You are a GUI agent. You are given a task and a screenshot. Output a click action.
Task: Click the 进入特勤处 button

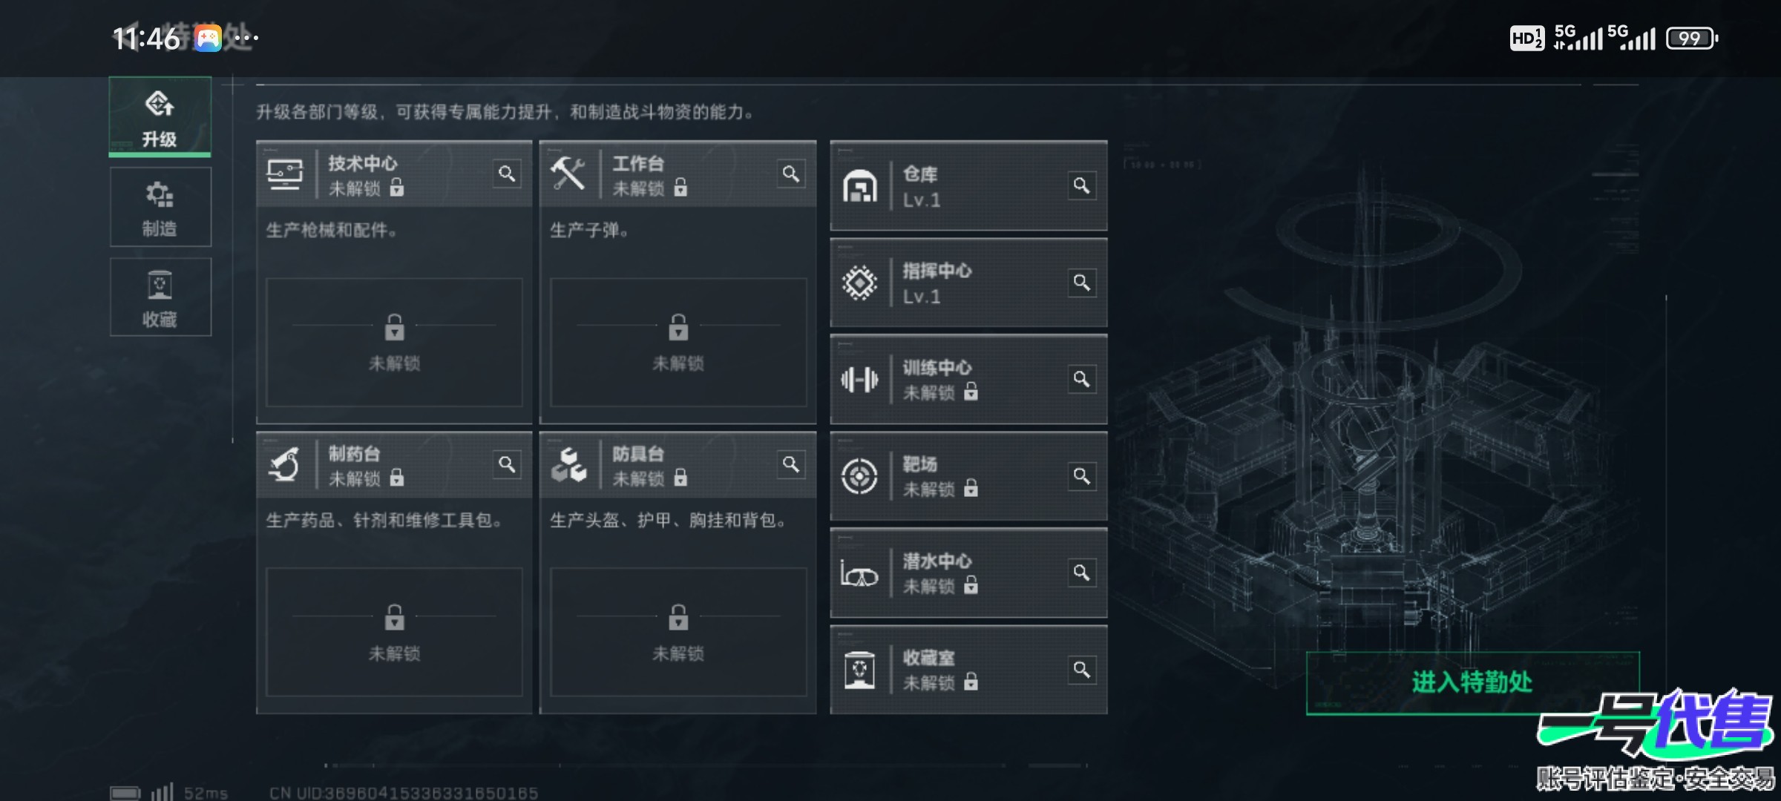[1472, 683]
